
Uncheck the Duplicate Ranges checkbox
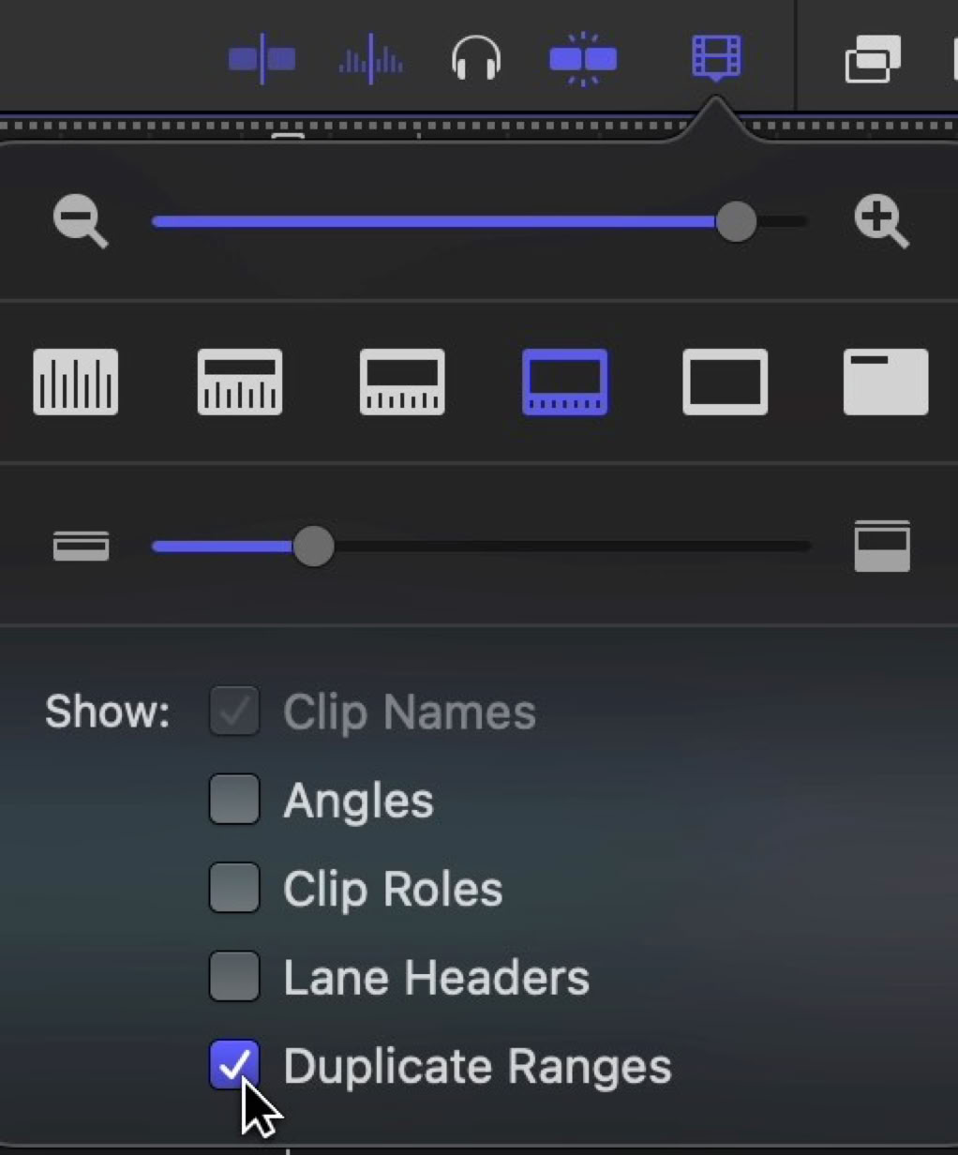coord(234,1064)
